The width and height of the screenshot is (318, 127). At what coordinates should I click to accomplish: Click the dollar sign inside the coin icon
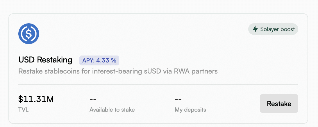tap(29, 34)
